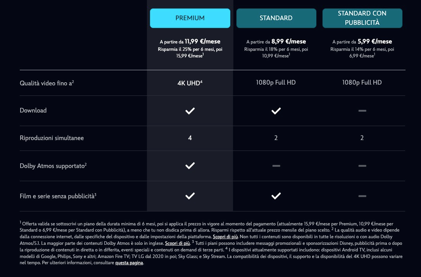
Task: Click Premium Download checkmark icon
Action: (x=190, y=111)
